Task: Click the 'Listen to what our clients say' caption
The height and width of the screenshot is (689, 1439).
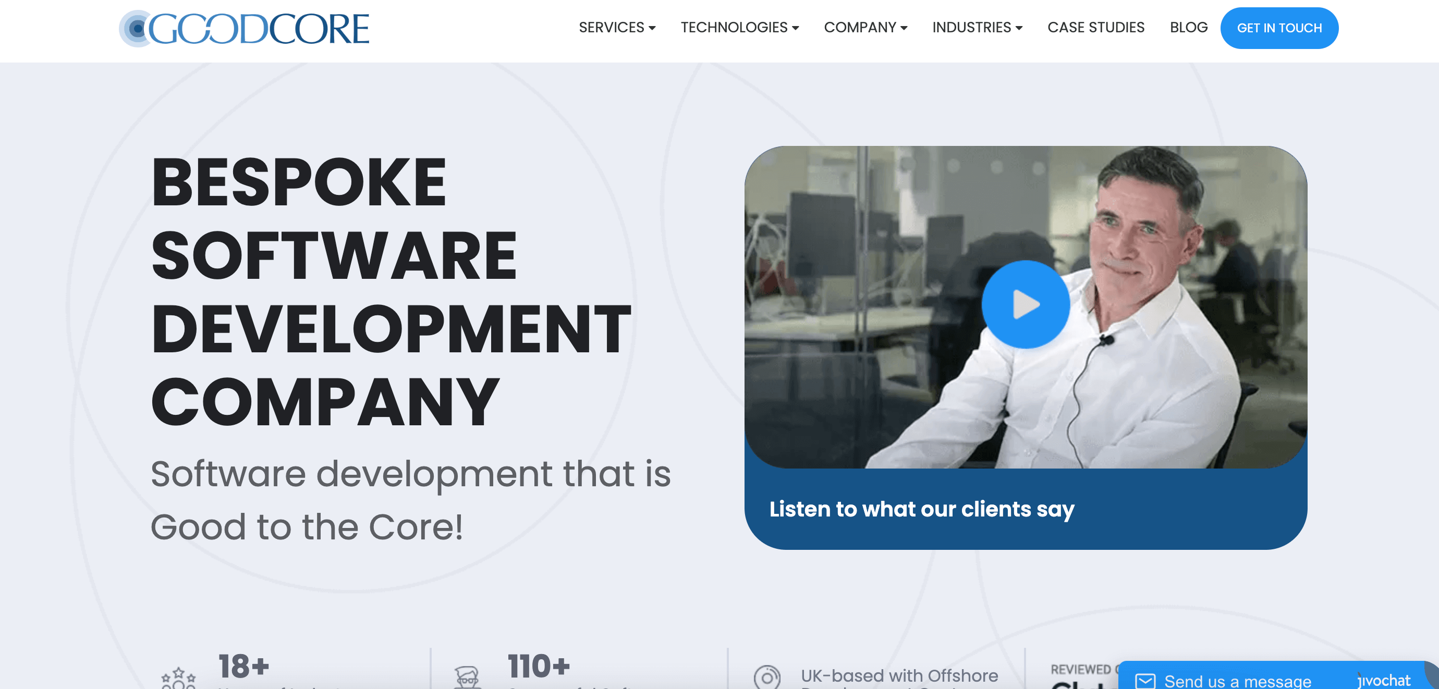Action: [x=921, y=509]
